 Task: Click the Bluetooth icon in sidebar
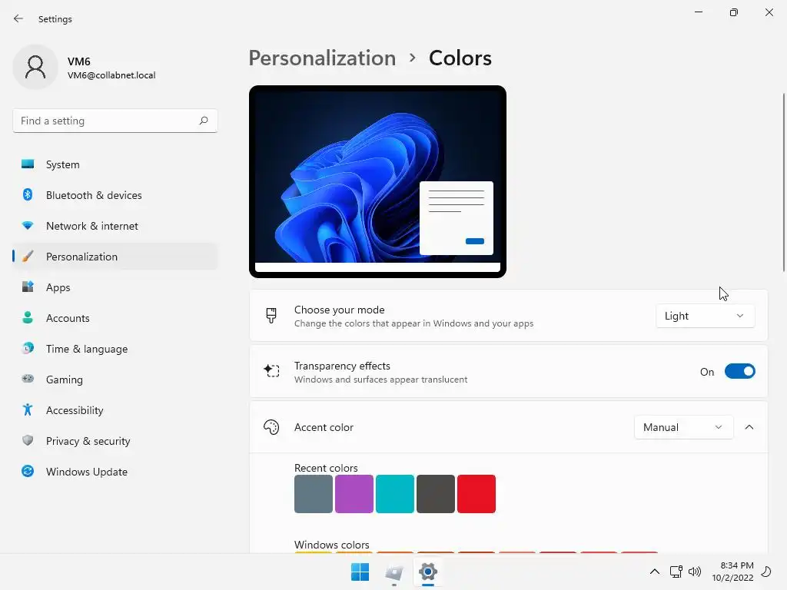point(28,194)
